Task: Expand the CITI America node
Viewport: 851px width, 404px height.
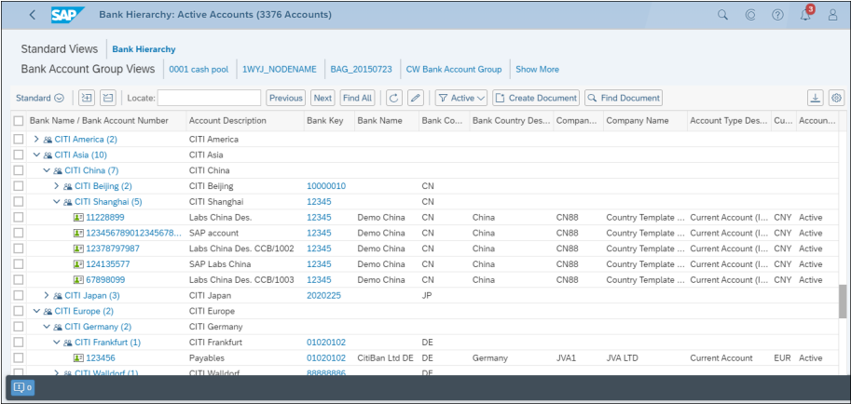Action: [36, 140]
